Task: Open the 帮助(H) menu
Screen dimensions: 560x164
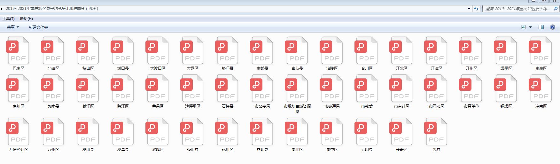Action: (26, 19)
